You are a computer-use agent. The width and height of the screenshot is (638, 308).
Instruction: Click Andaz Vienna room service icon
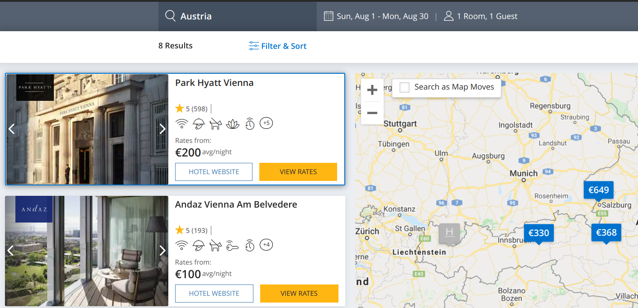[x=199, y=245]
